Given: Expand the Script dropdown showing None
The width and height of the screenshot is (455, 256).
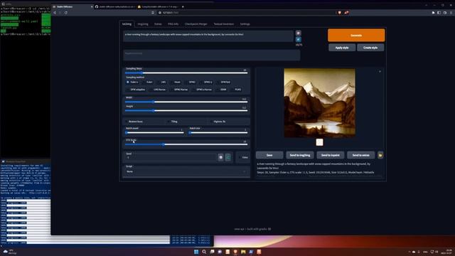Looking at the screenshot, I should coord(186,171).
